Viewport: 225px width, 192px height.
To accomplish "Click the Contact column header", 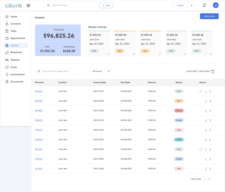I will pos(62,82).
